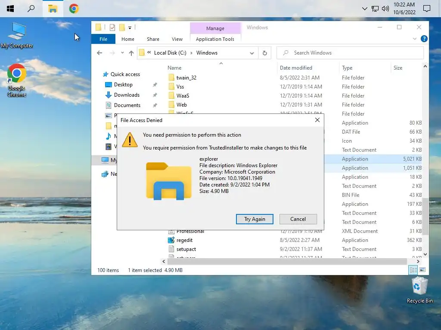
Task: Expand the ribbon with the chevron
Action: click(x=415, y=39)
